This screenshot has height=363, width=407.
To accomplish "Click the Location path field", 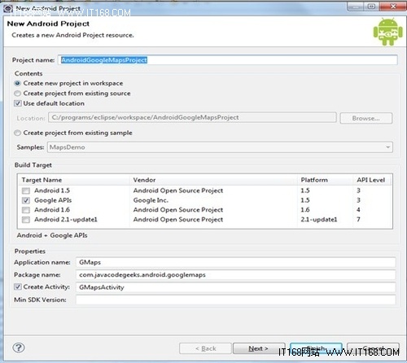I will 192,117.
